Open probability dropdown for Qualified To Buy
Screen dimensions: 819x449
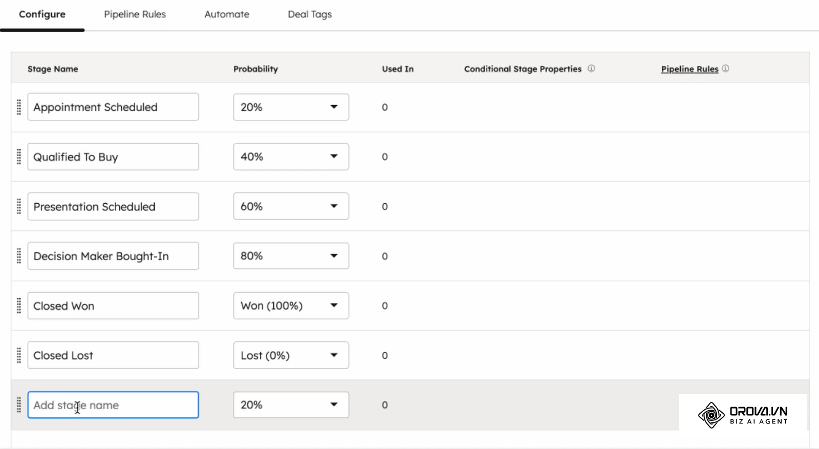pyautogui.click(x=291, y=157)
